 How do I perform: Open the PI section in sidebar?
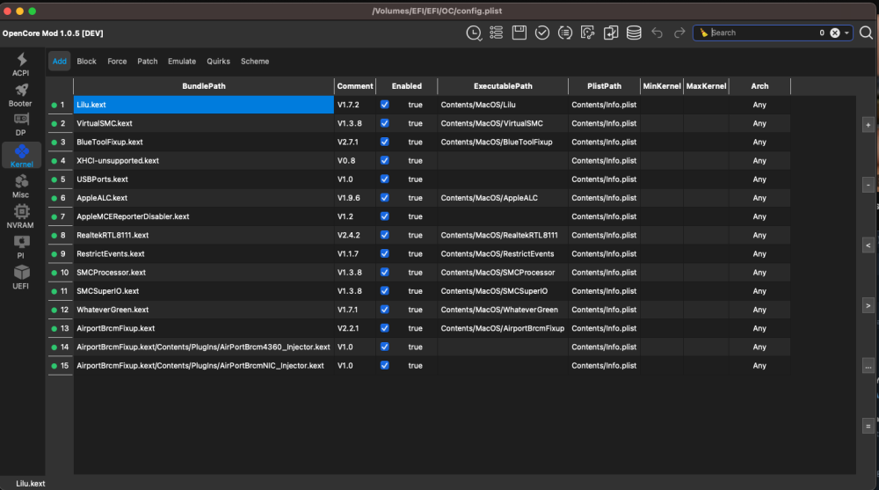tap(21, 247)
